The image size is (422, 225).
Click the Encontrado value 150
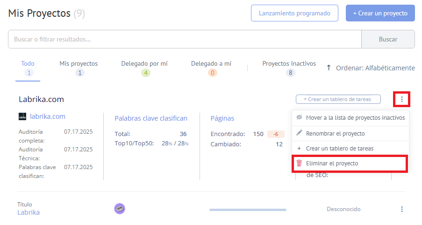tap(258, 134)
